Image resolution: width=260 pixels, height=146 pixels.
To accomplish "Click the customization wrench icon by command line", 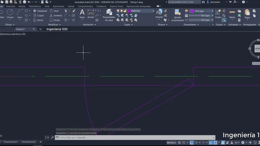I will [x=52, y=137].
